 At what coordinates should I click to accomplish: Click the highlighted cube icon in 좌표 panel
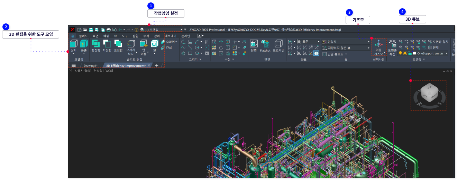click(316, 53)
